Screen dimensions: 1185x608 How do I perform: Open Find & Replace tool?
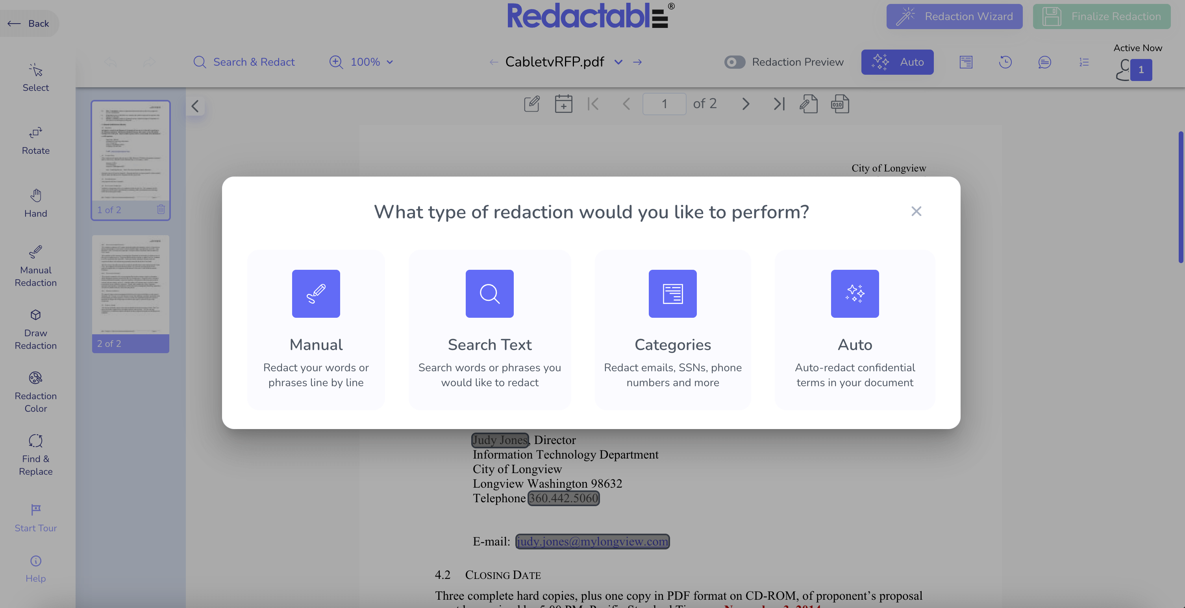click(x=35, y=455)
